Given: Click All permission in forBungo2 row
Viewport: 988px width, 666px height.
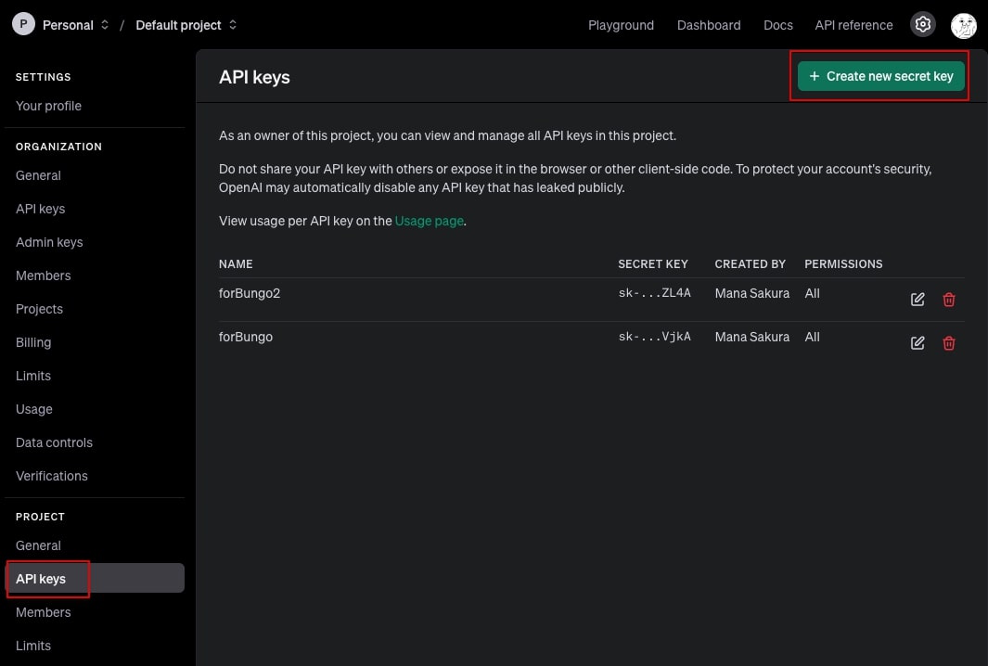Looking at the screenshot, I should 813,294.
